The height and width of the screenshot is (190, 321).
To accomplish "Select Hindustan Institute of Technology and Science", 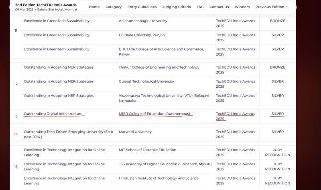I will [x=158, y=178].
